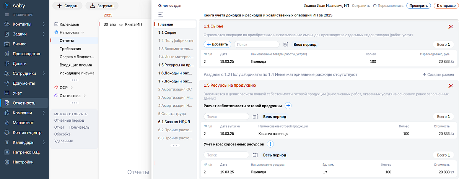Screen dimensions: 459x179
Task: Open the main menu hamburger near Предприятие
Action: click(x=7, y=15)
